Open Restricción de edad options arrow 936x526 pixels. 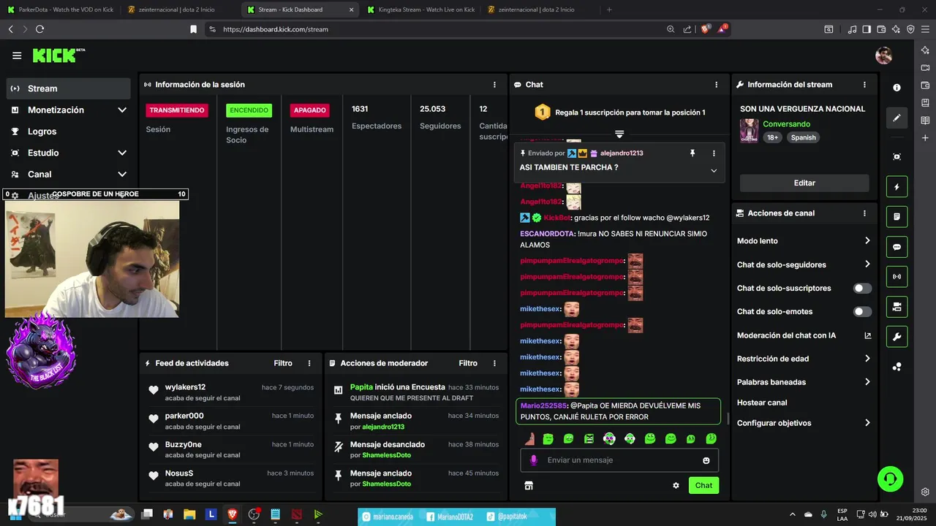pos(867,359)
